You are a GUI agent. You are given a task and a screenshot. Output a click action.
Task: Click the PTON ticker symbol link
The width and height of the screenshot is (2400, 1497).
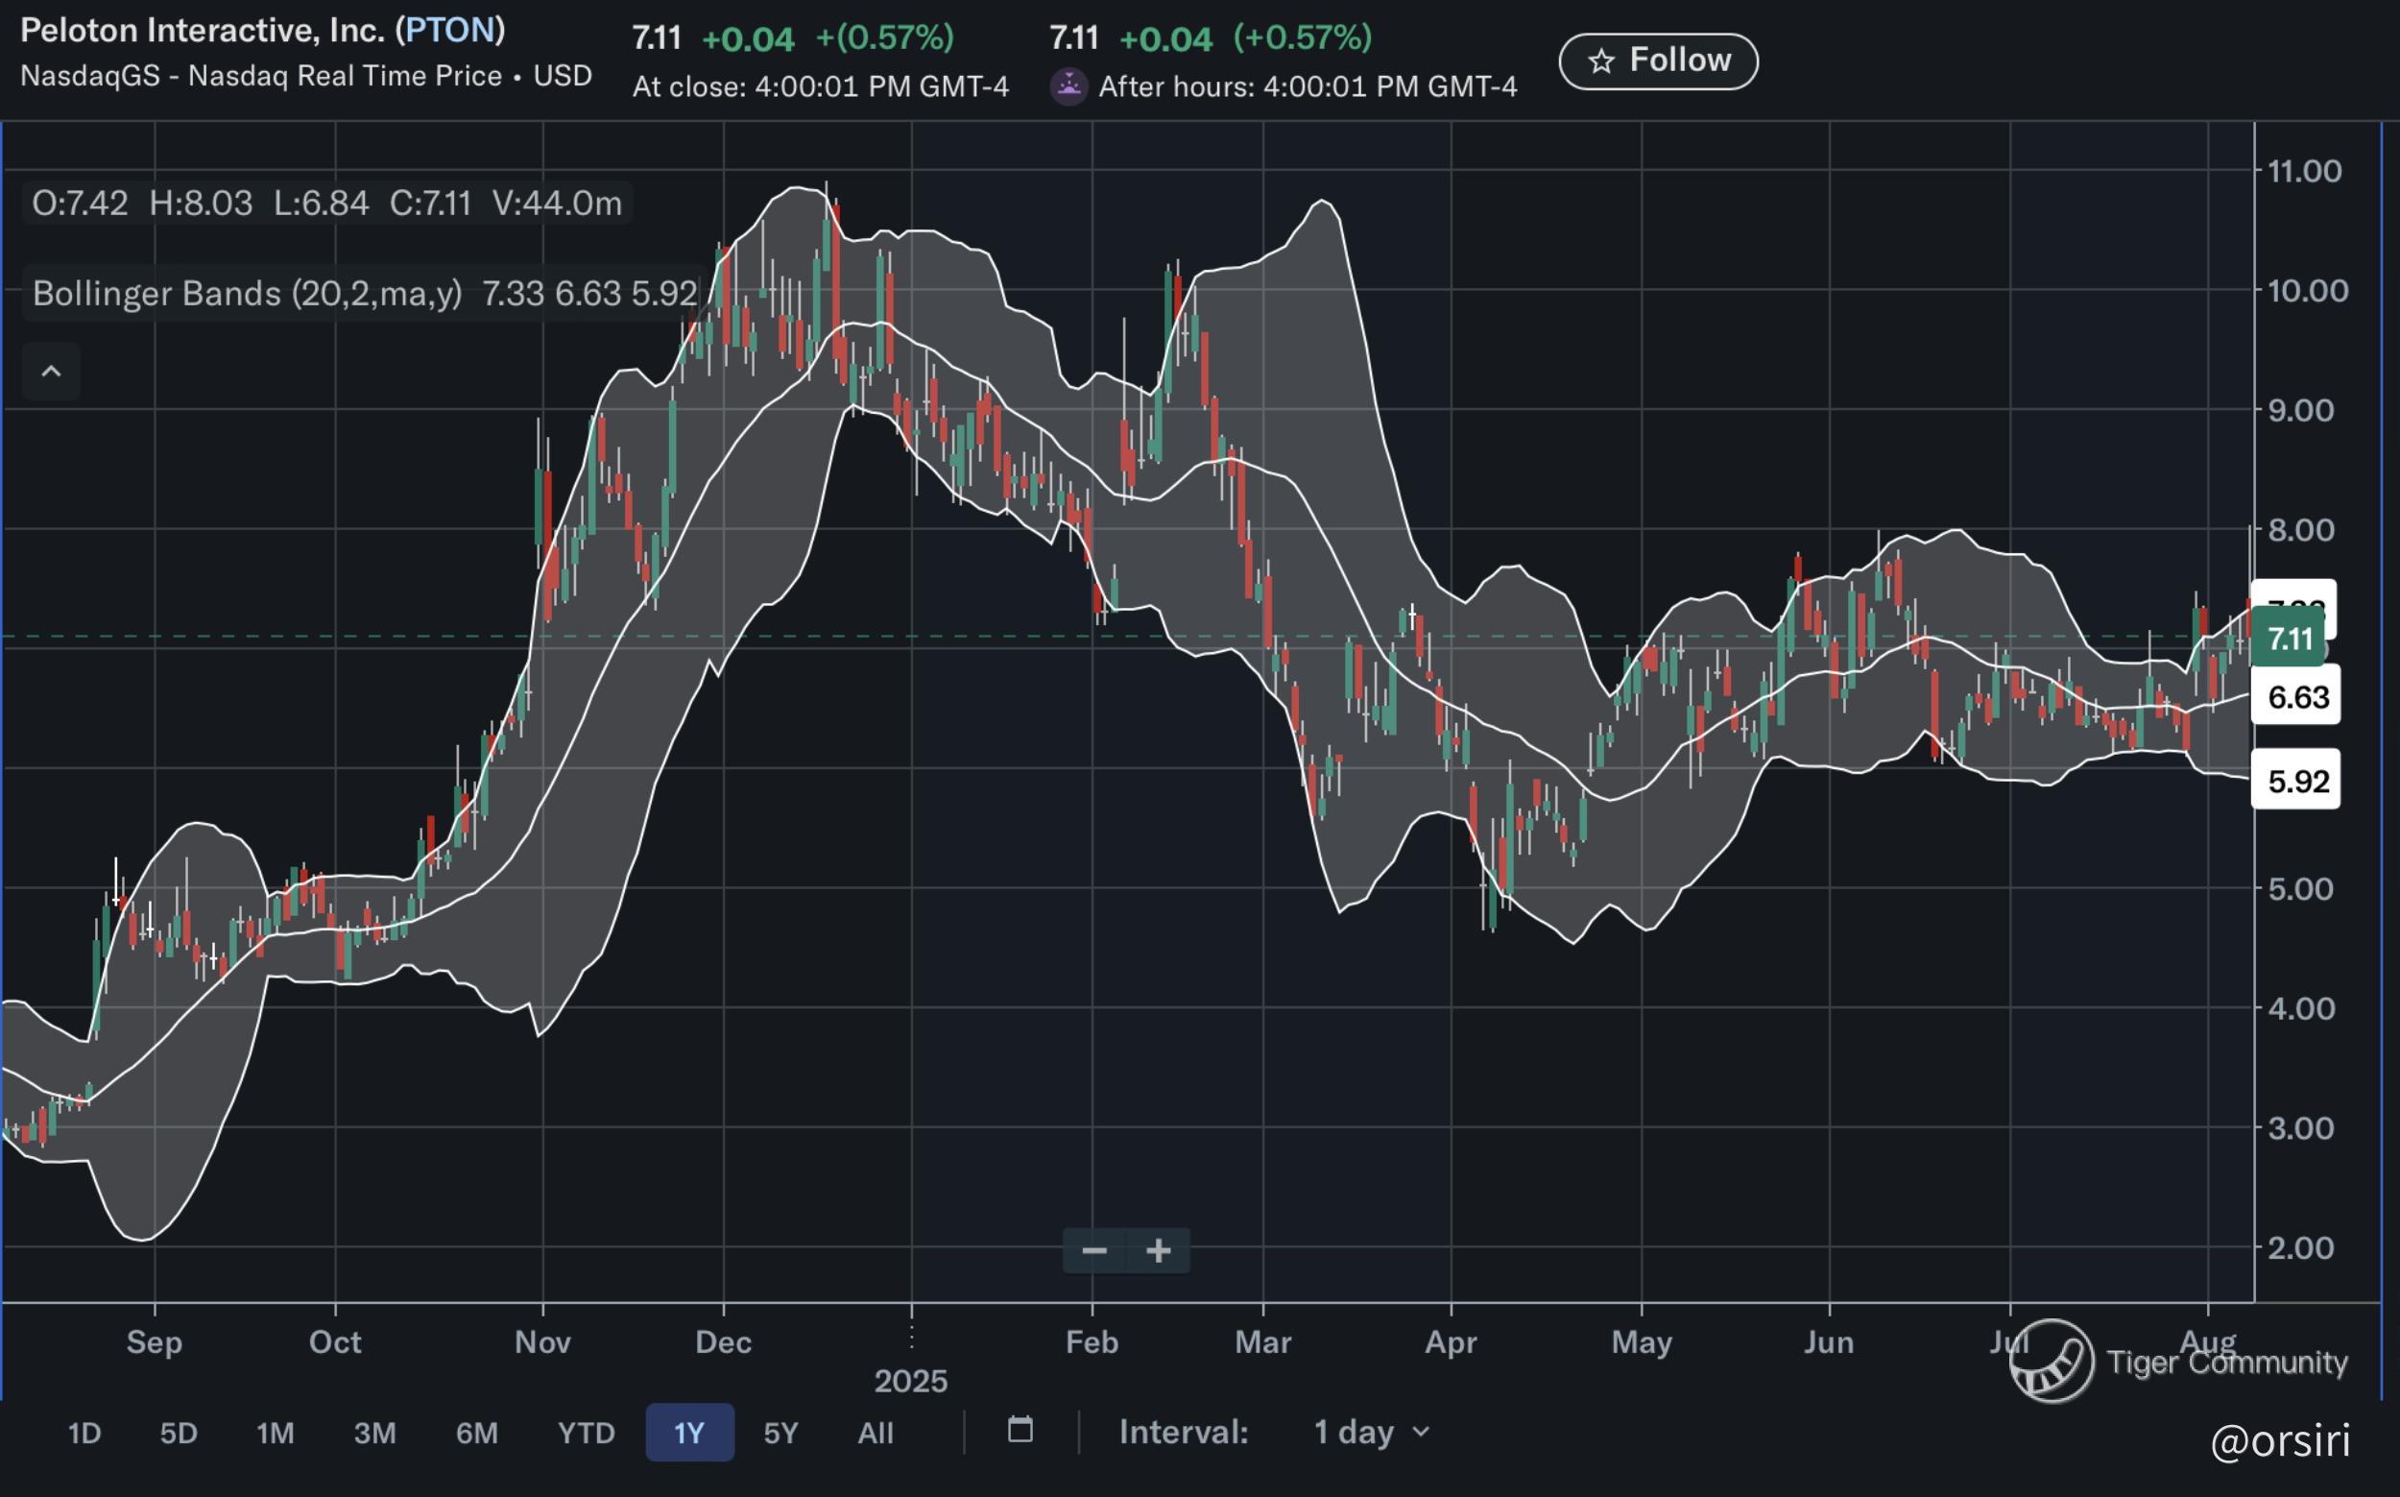449,31
